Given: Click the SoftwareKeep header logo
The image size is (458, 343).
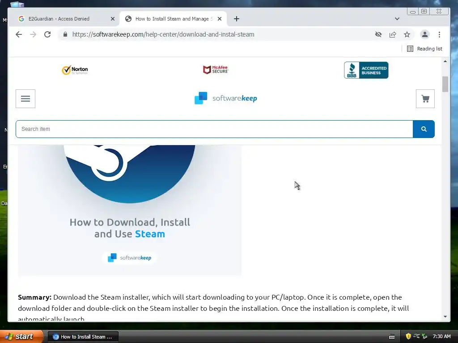Looking at the screenshot, I should point(226,98).
